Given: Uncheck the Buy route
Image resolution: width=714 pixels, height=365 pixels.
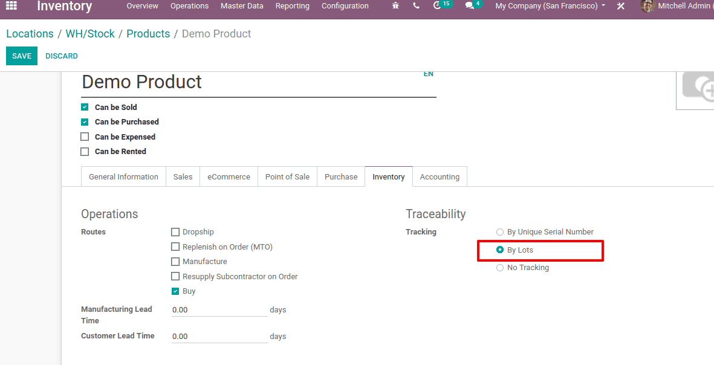Looking at the screenshot, I should [175, 291].
